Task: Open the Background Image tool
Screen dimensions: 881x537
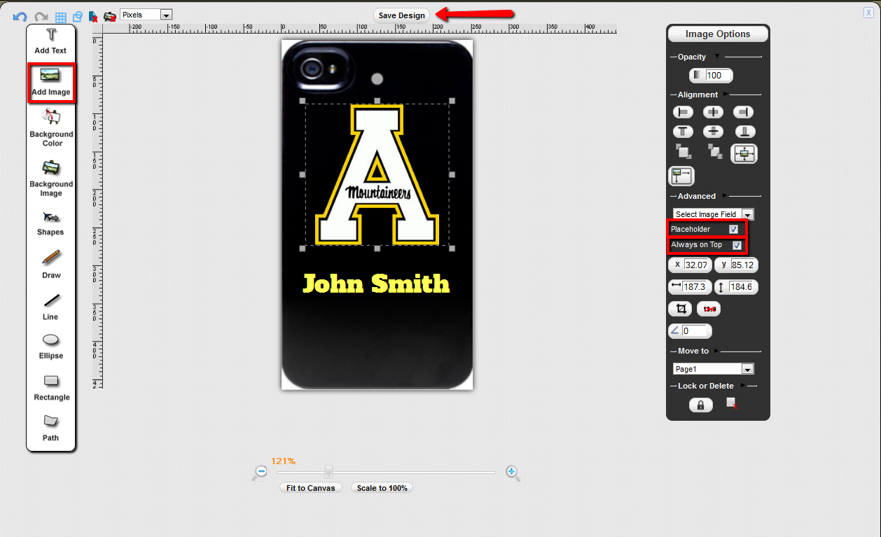Action: pyautogui.click(x=51, y=179)
